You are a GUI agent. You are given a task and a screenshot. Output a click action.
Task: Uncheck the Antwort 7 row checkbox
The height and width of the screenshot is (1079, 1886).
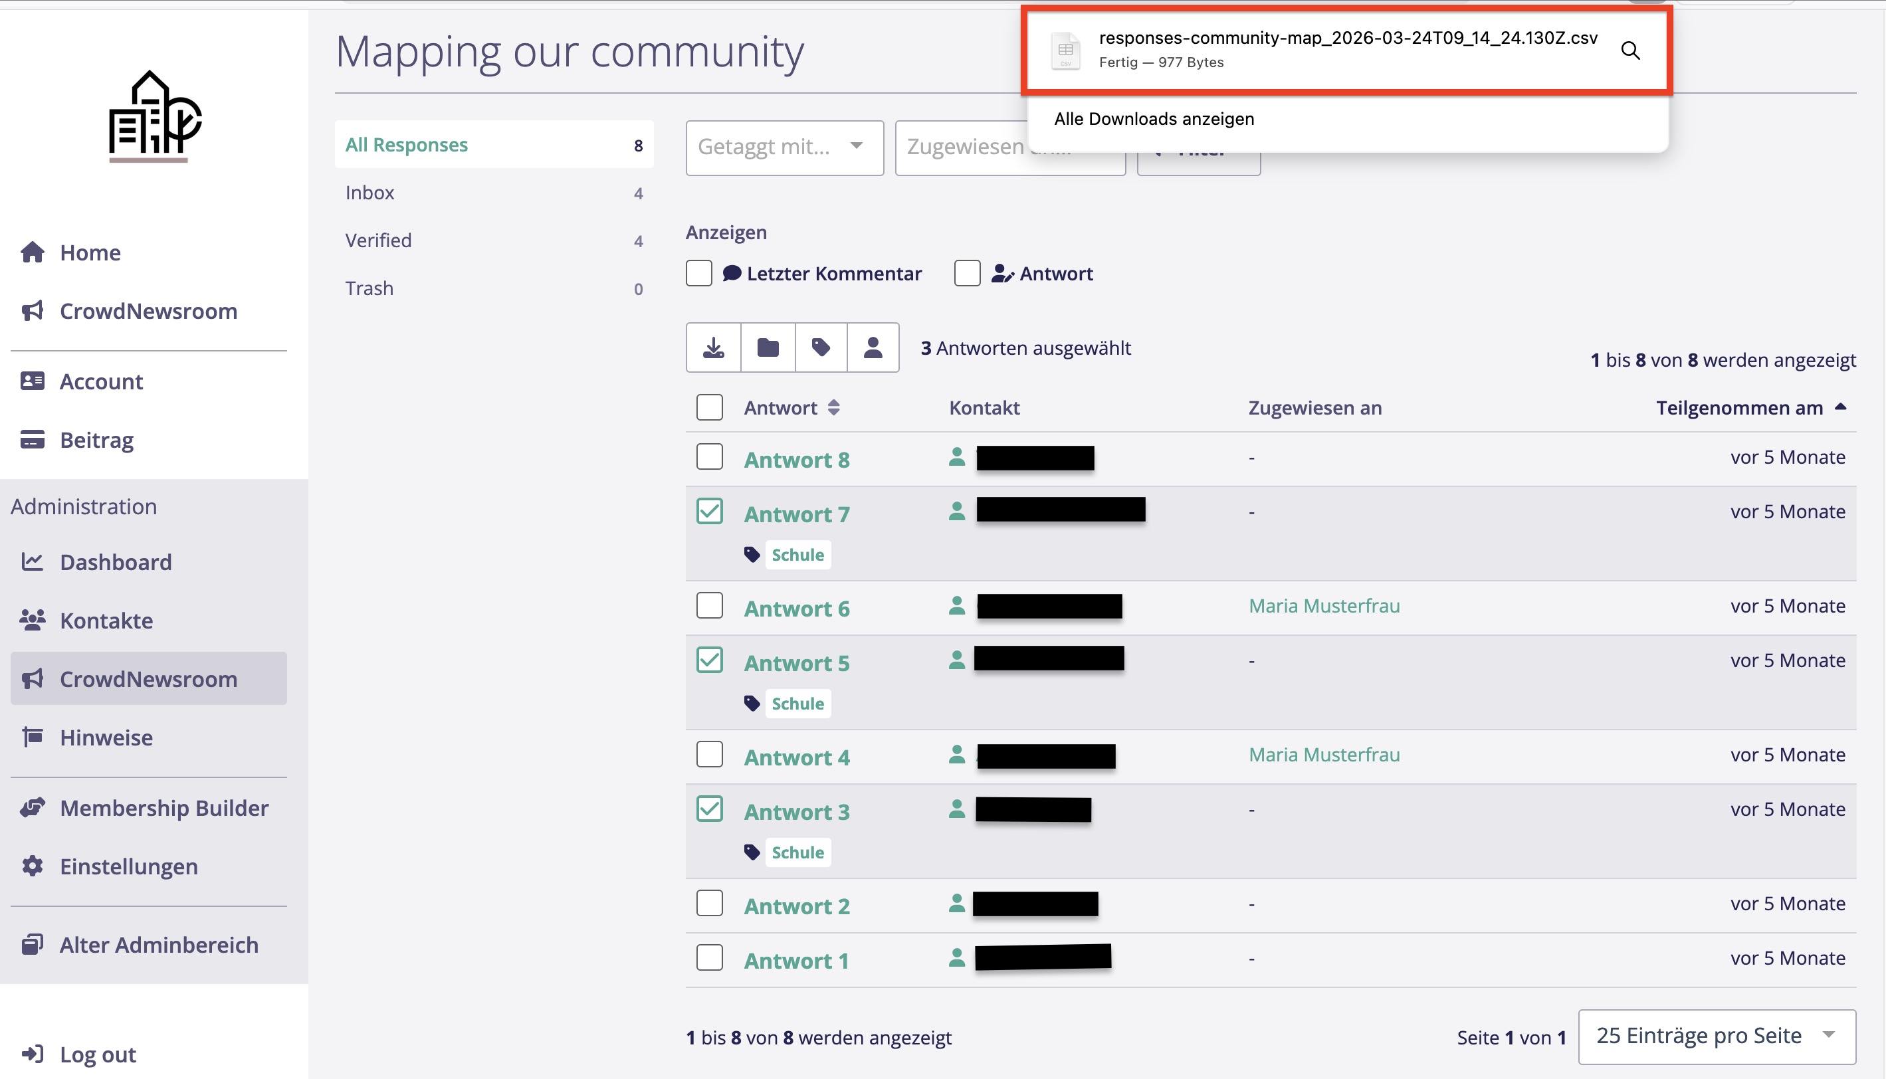click(709, 512)
